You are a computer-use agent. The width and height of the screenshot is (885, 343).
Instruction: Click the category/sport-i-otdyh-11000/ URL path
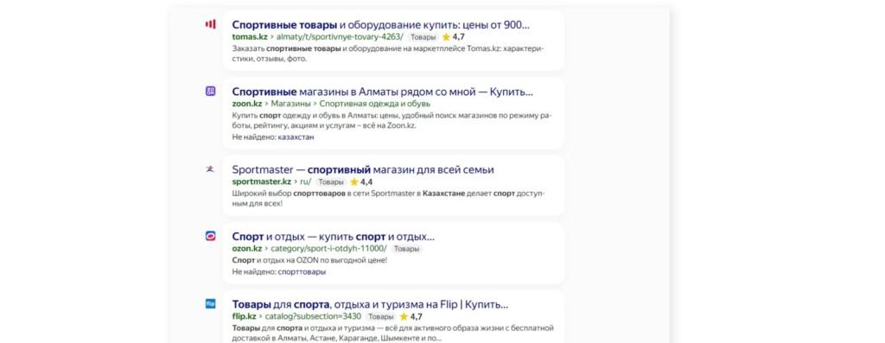329,249
